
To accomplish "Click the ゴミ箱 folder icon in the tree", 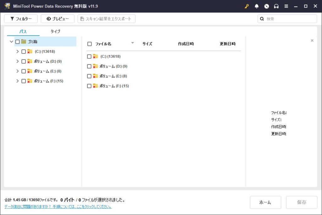I will pyautogui.click(x=24, y=42).
